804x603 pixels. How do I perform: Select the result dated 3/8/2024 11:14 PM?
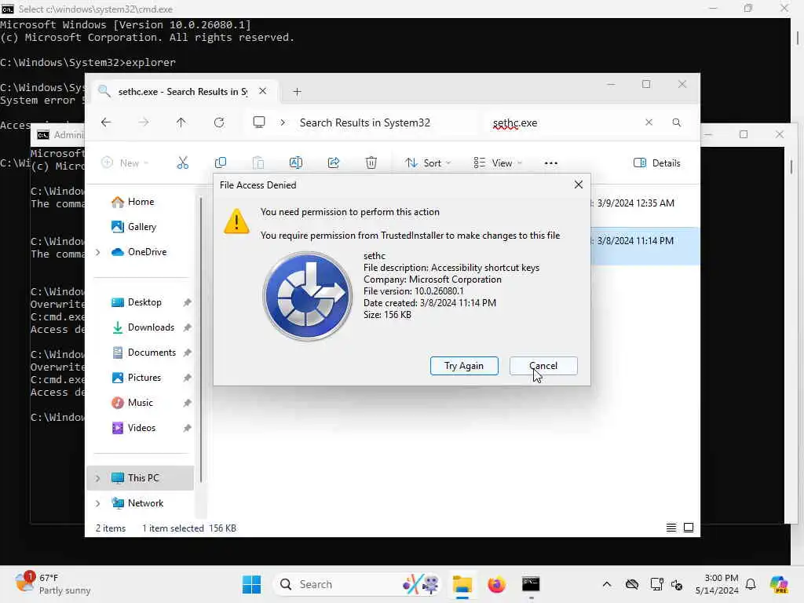coord(645,246)
